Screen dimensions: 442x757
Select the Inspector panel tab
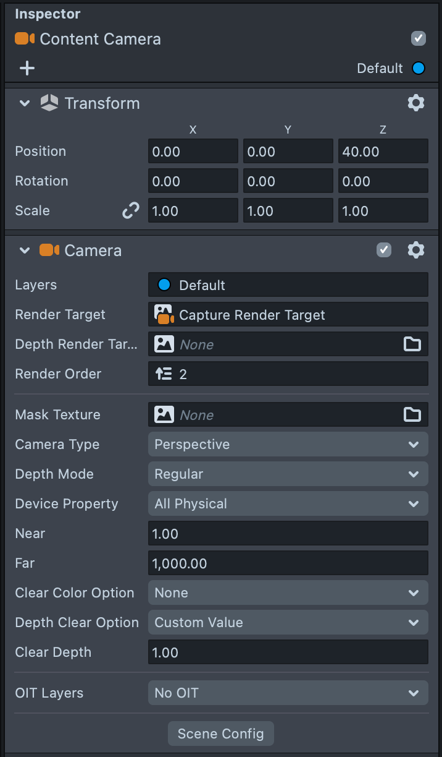click(x=48, y=14)
